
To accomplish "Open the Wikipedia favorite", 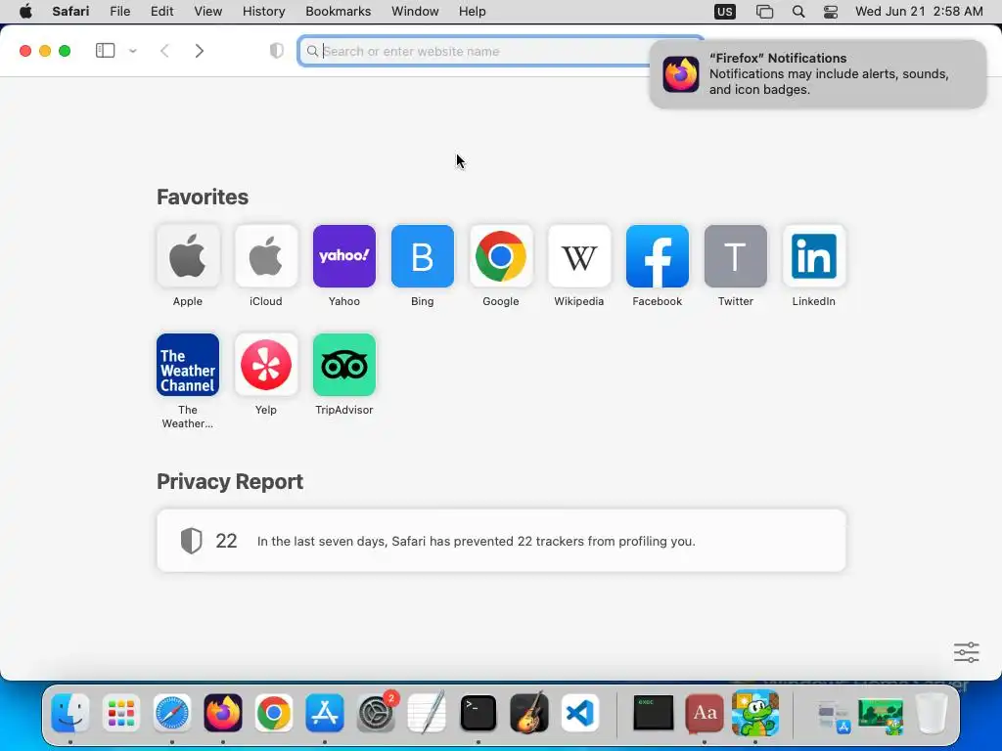I will tap(579, 256).
